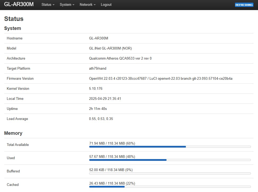
Task: Click the Buffered memory gauge
Action: coord(170,173)
